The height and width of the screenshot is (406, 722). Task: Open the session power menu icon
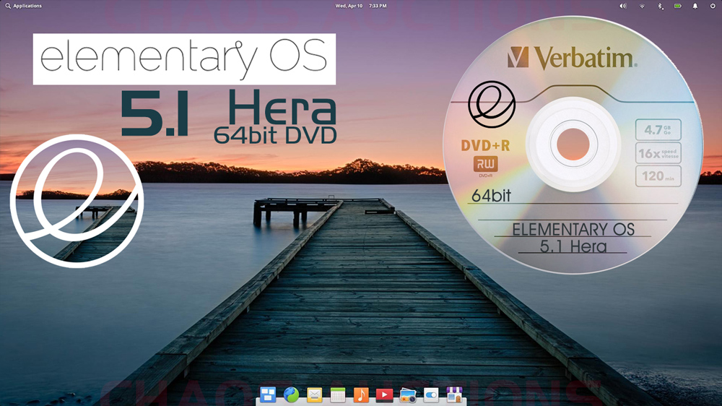tap(713, 6)
